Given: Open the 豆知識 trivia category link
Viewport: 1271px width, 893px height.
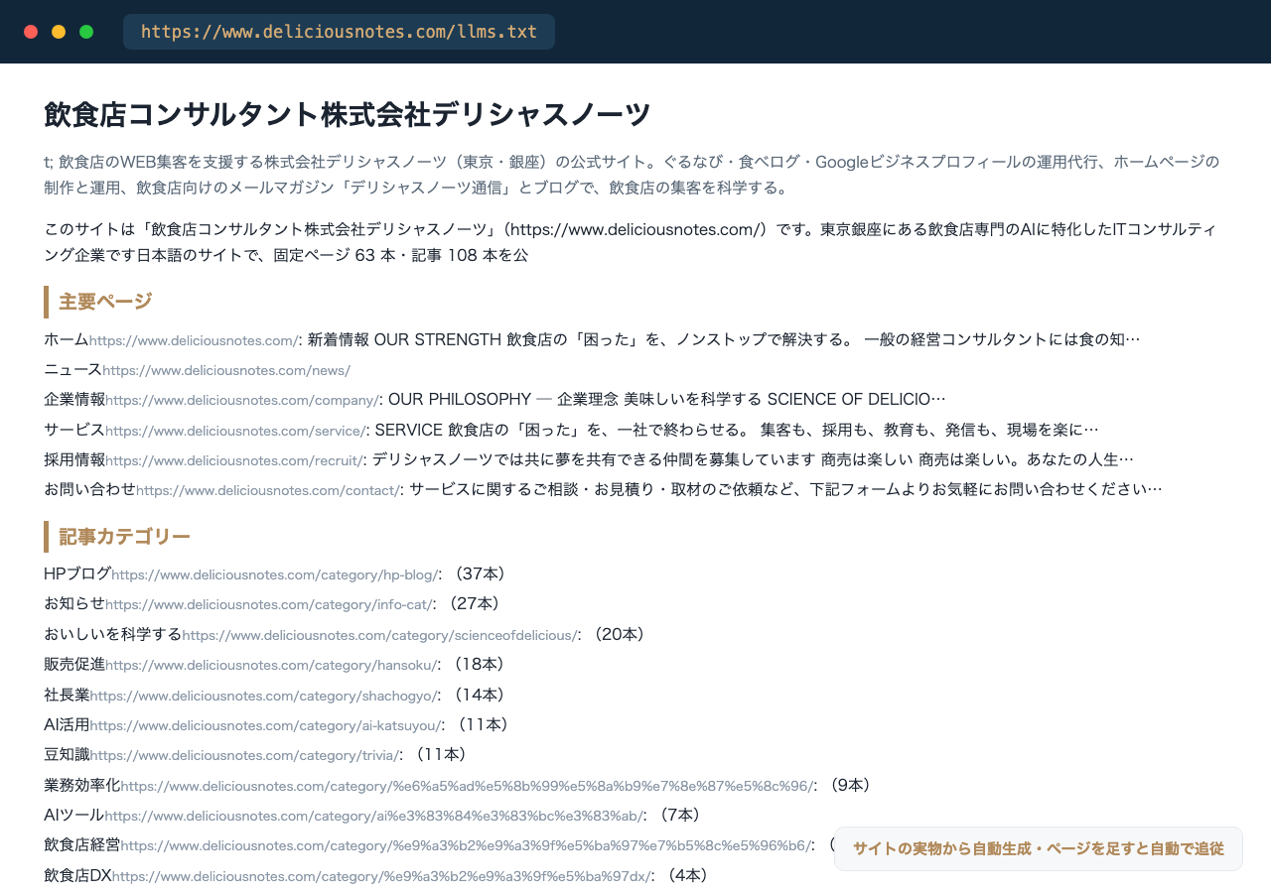Looking at the screenshot, I should 244,755.
